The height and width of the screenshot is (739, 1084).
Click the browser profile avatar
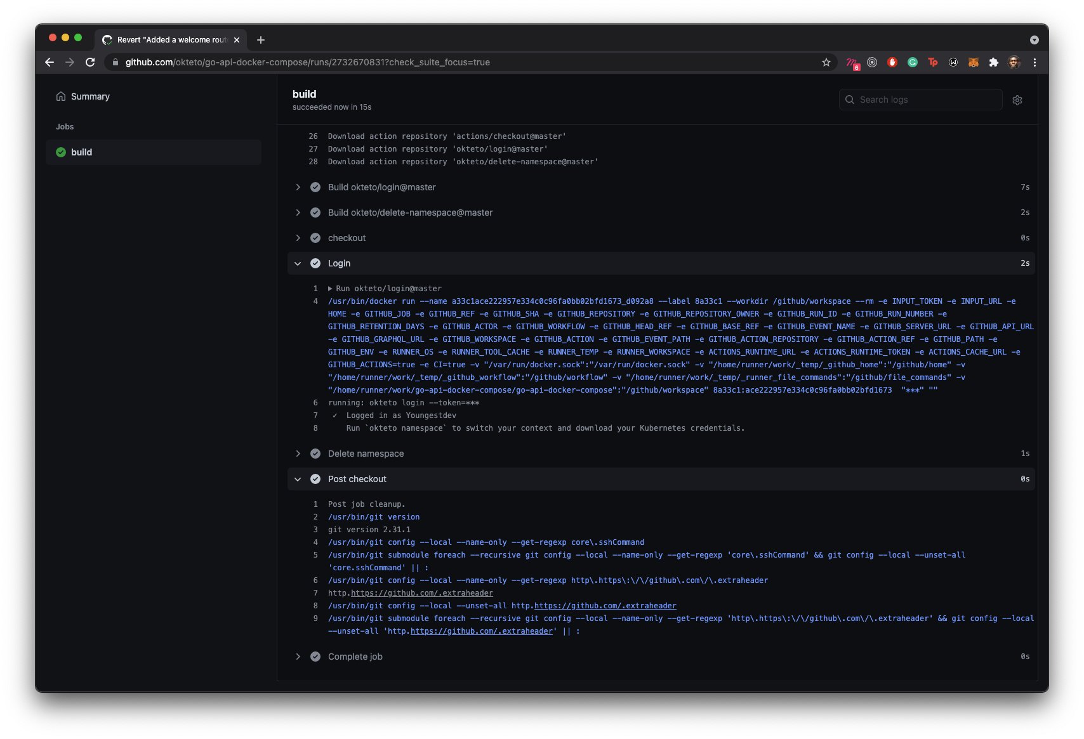click(x=1014, y=62)
